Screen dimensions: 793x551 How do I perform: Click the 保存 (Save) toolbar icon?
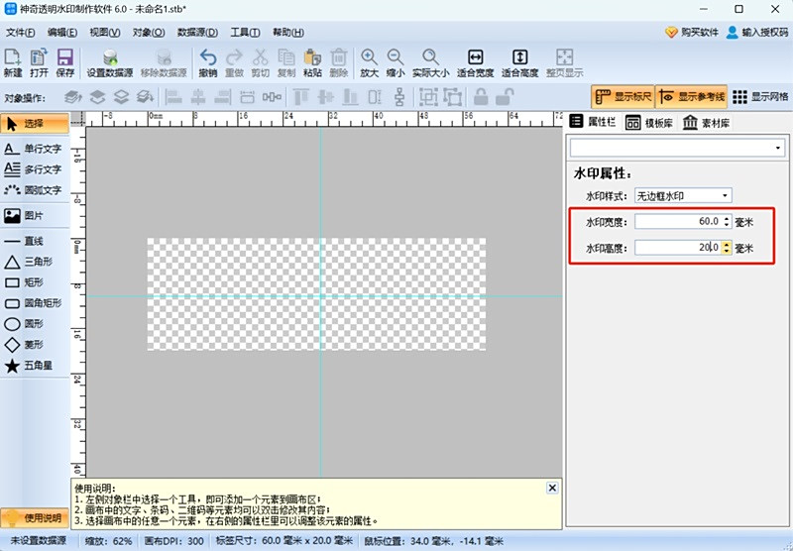[64, 62]
